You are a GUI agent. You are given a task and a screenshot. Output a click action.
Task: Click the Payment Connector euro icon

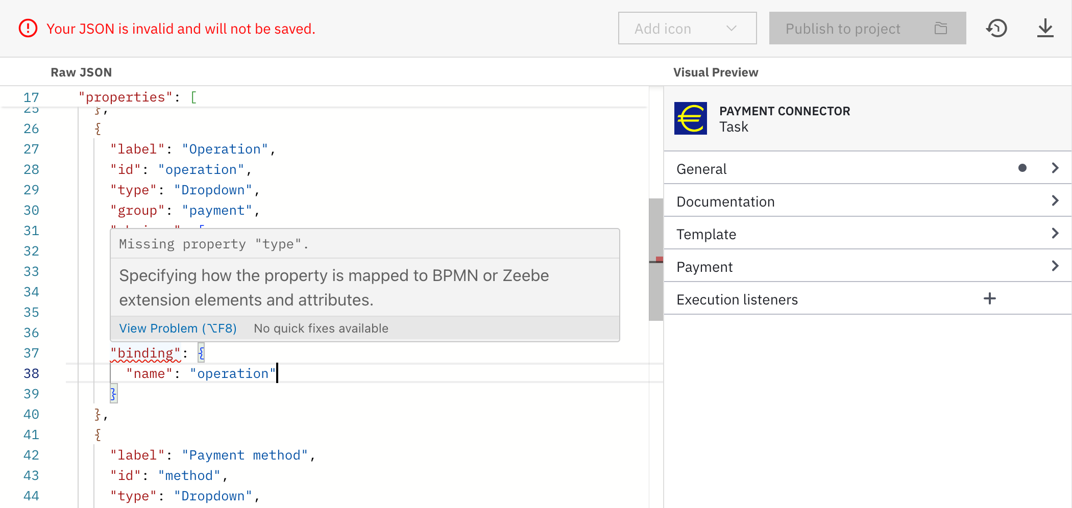690,118
